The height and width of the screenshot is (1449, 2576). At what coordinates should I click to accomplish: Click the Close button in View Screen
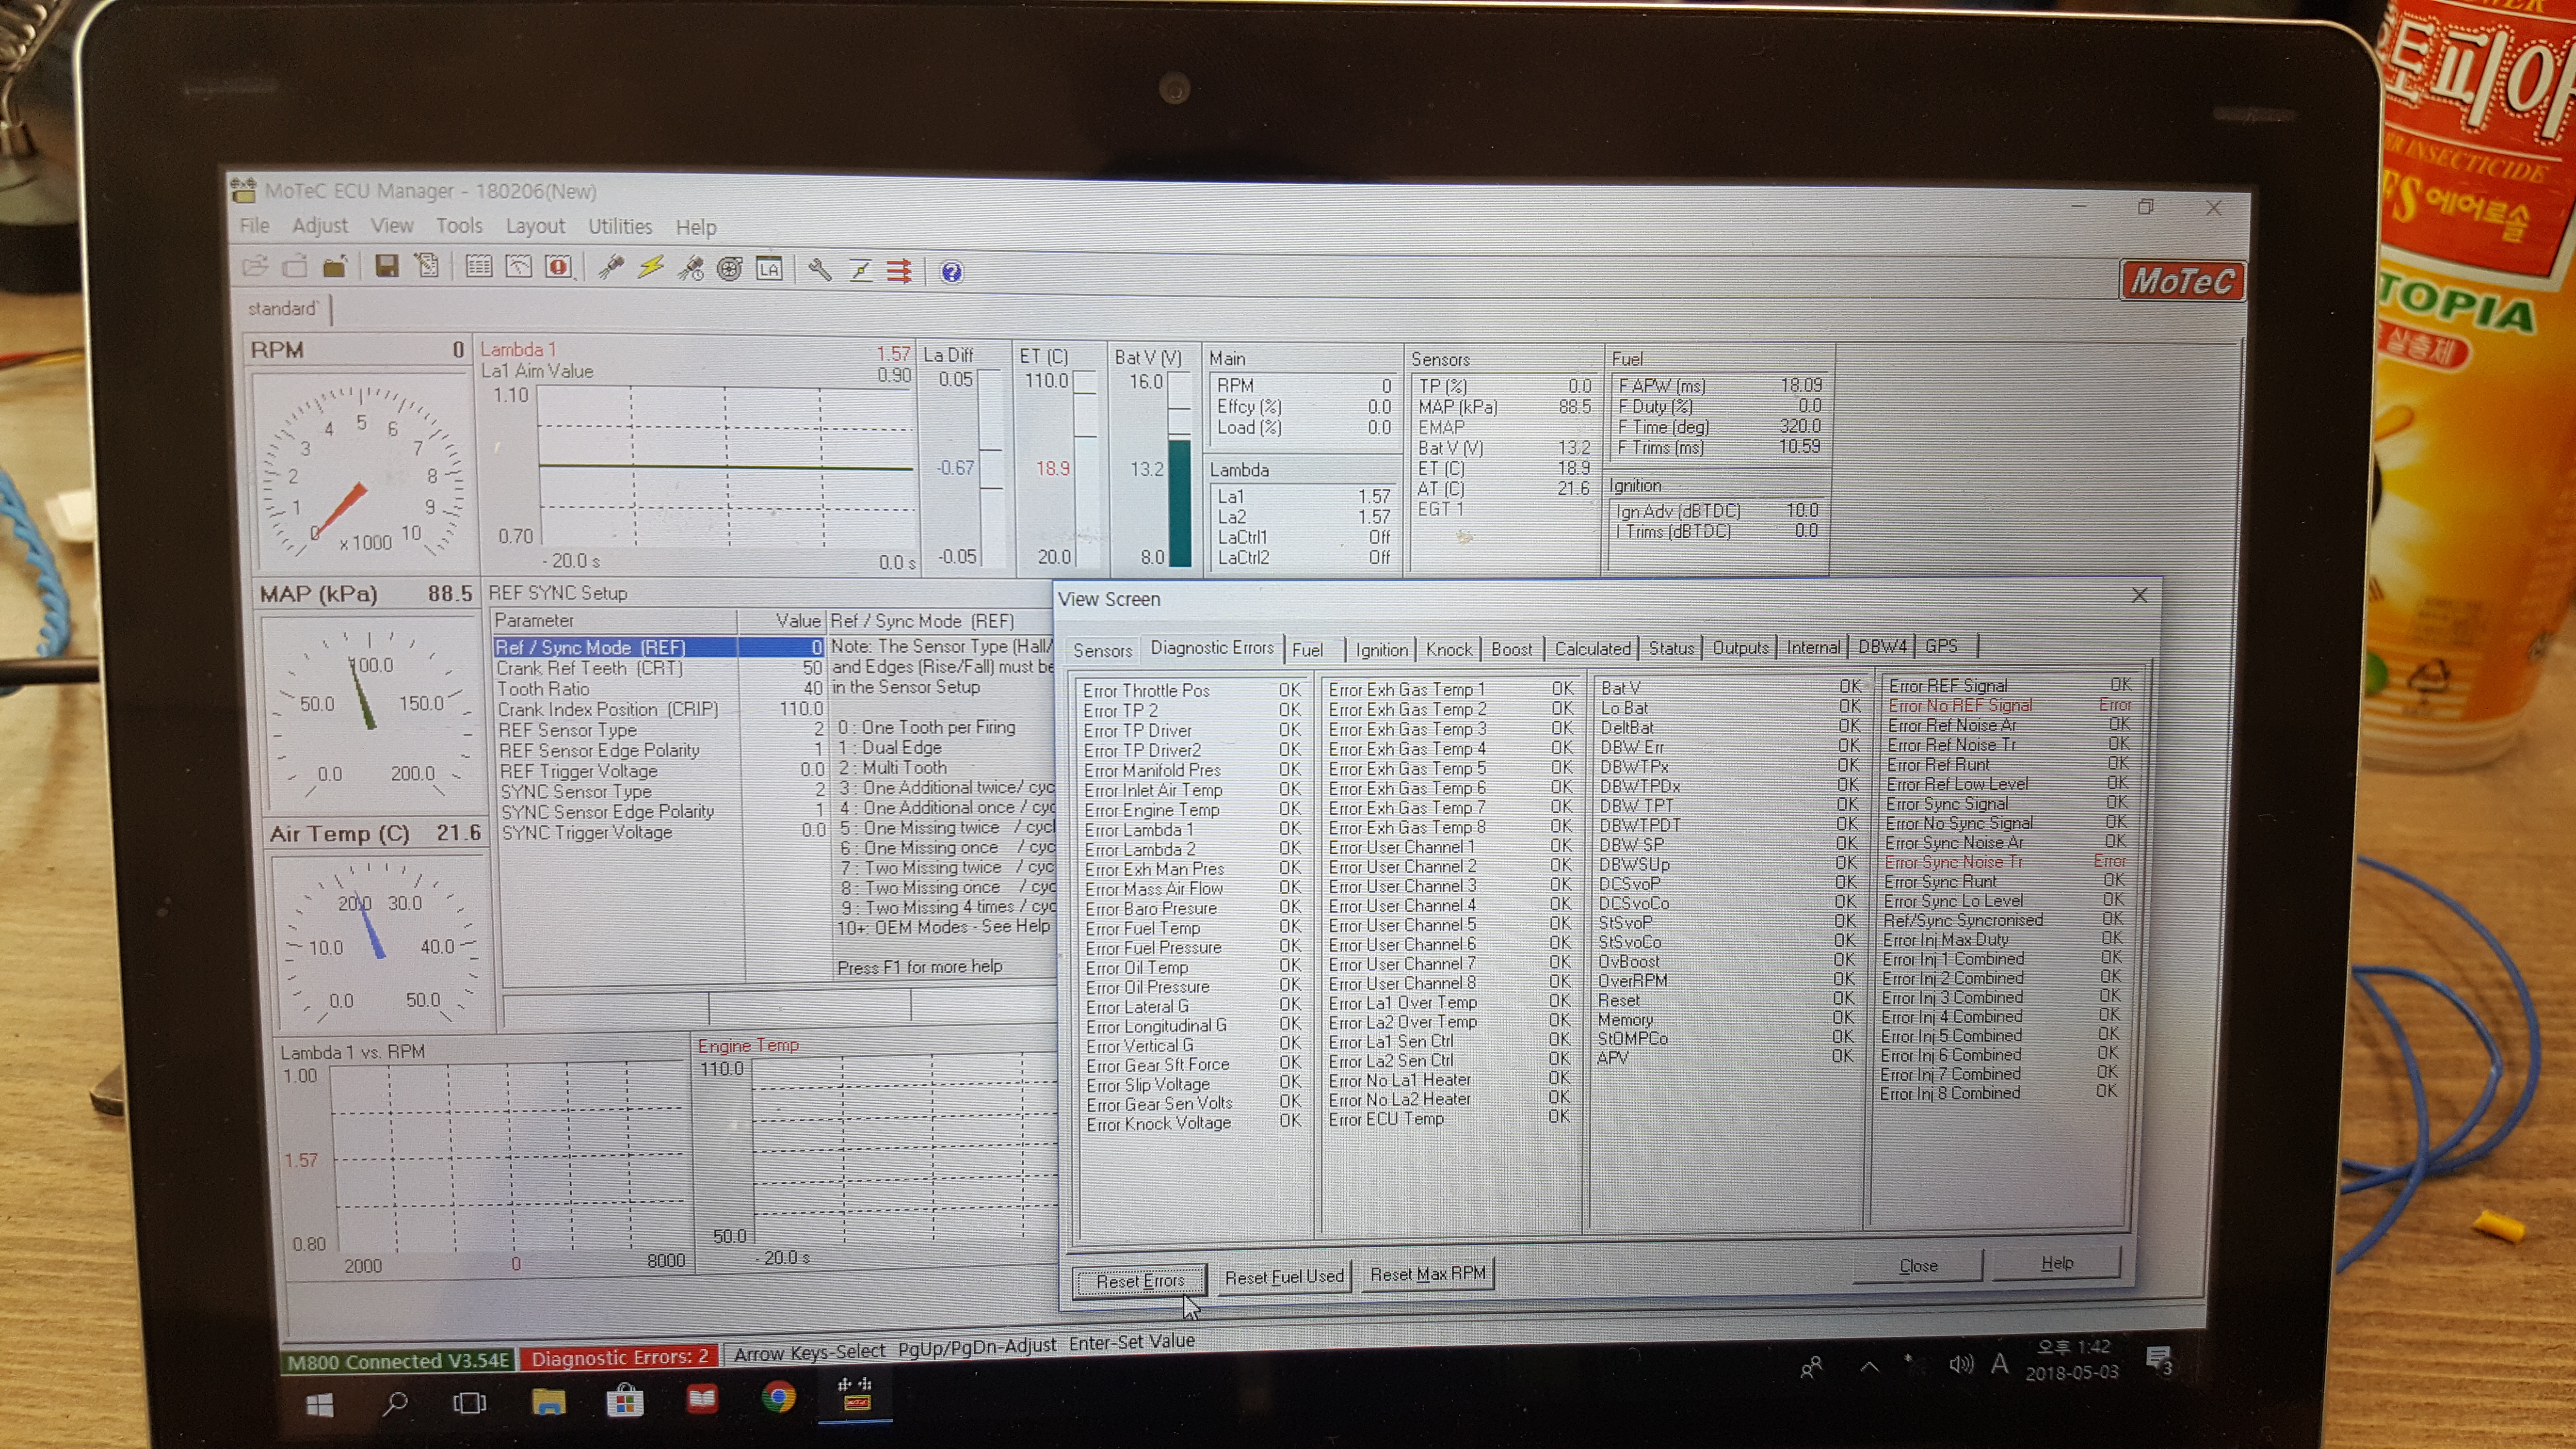tap(1917, 1265)
